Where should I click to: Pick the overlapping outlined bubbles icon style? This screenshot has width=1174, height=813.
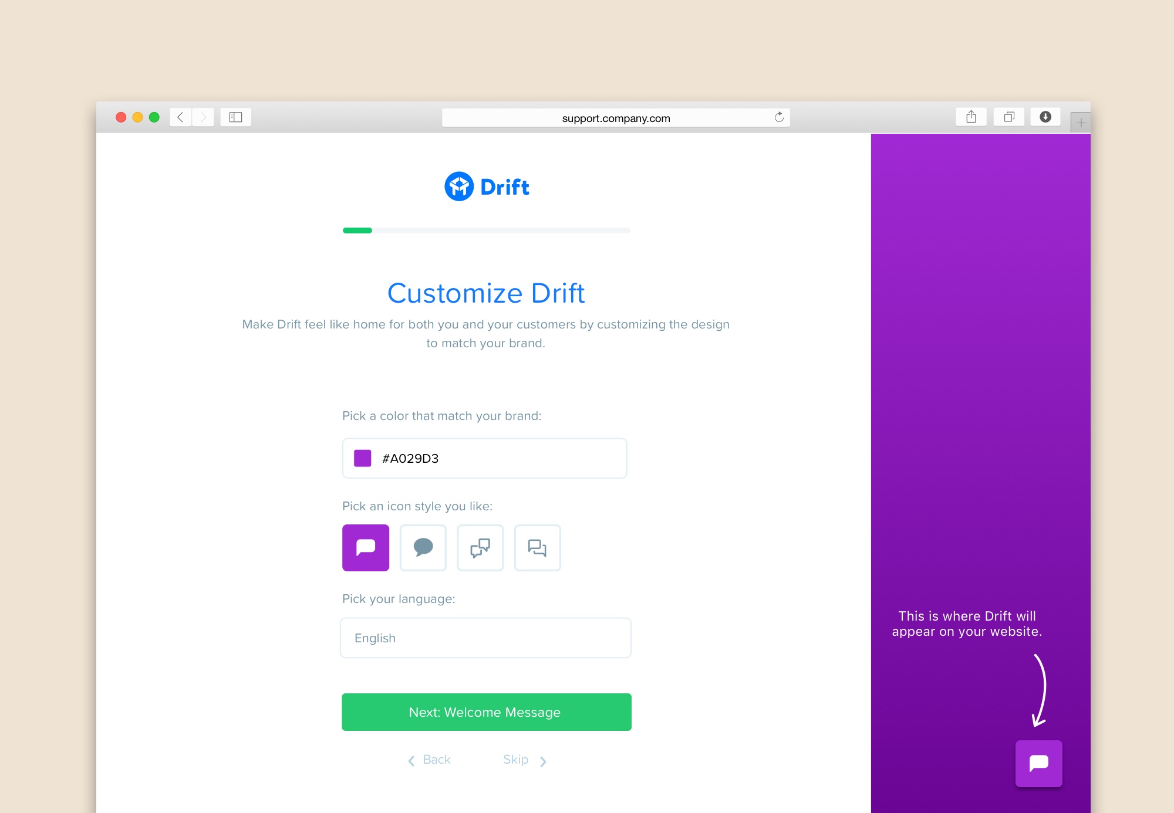tap(480, 547)
